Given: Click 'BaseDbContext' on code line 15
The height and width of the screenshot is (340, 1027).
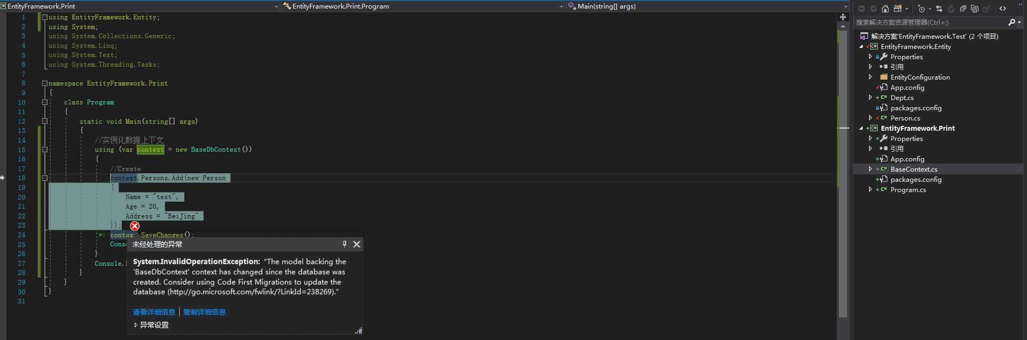Looking at the screenshot, I should pos(216,150).
